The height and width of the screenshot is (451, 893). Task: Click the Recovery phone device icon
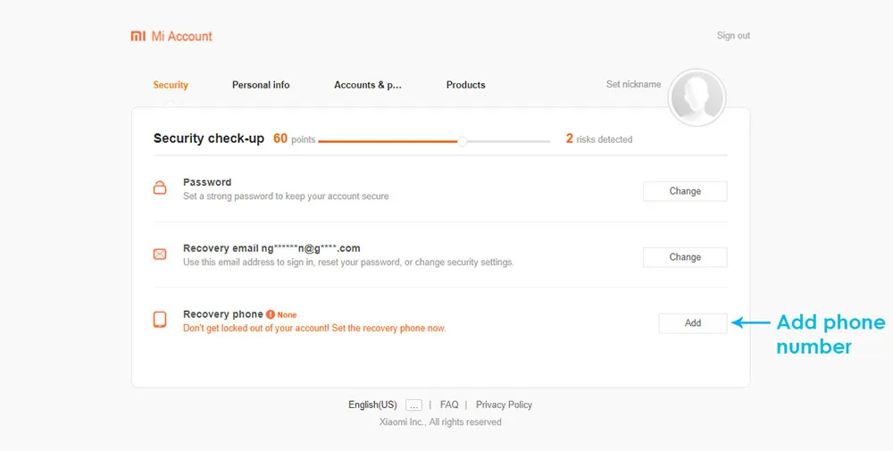(x=160, y=320)
